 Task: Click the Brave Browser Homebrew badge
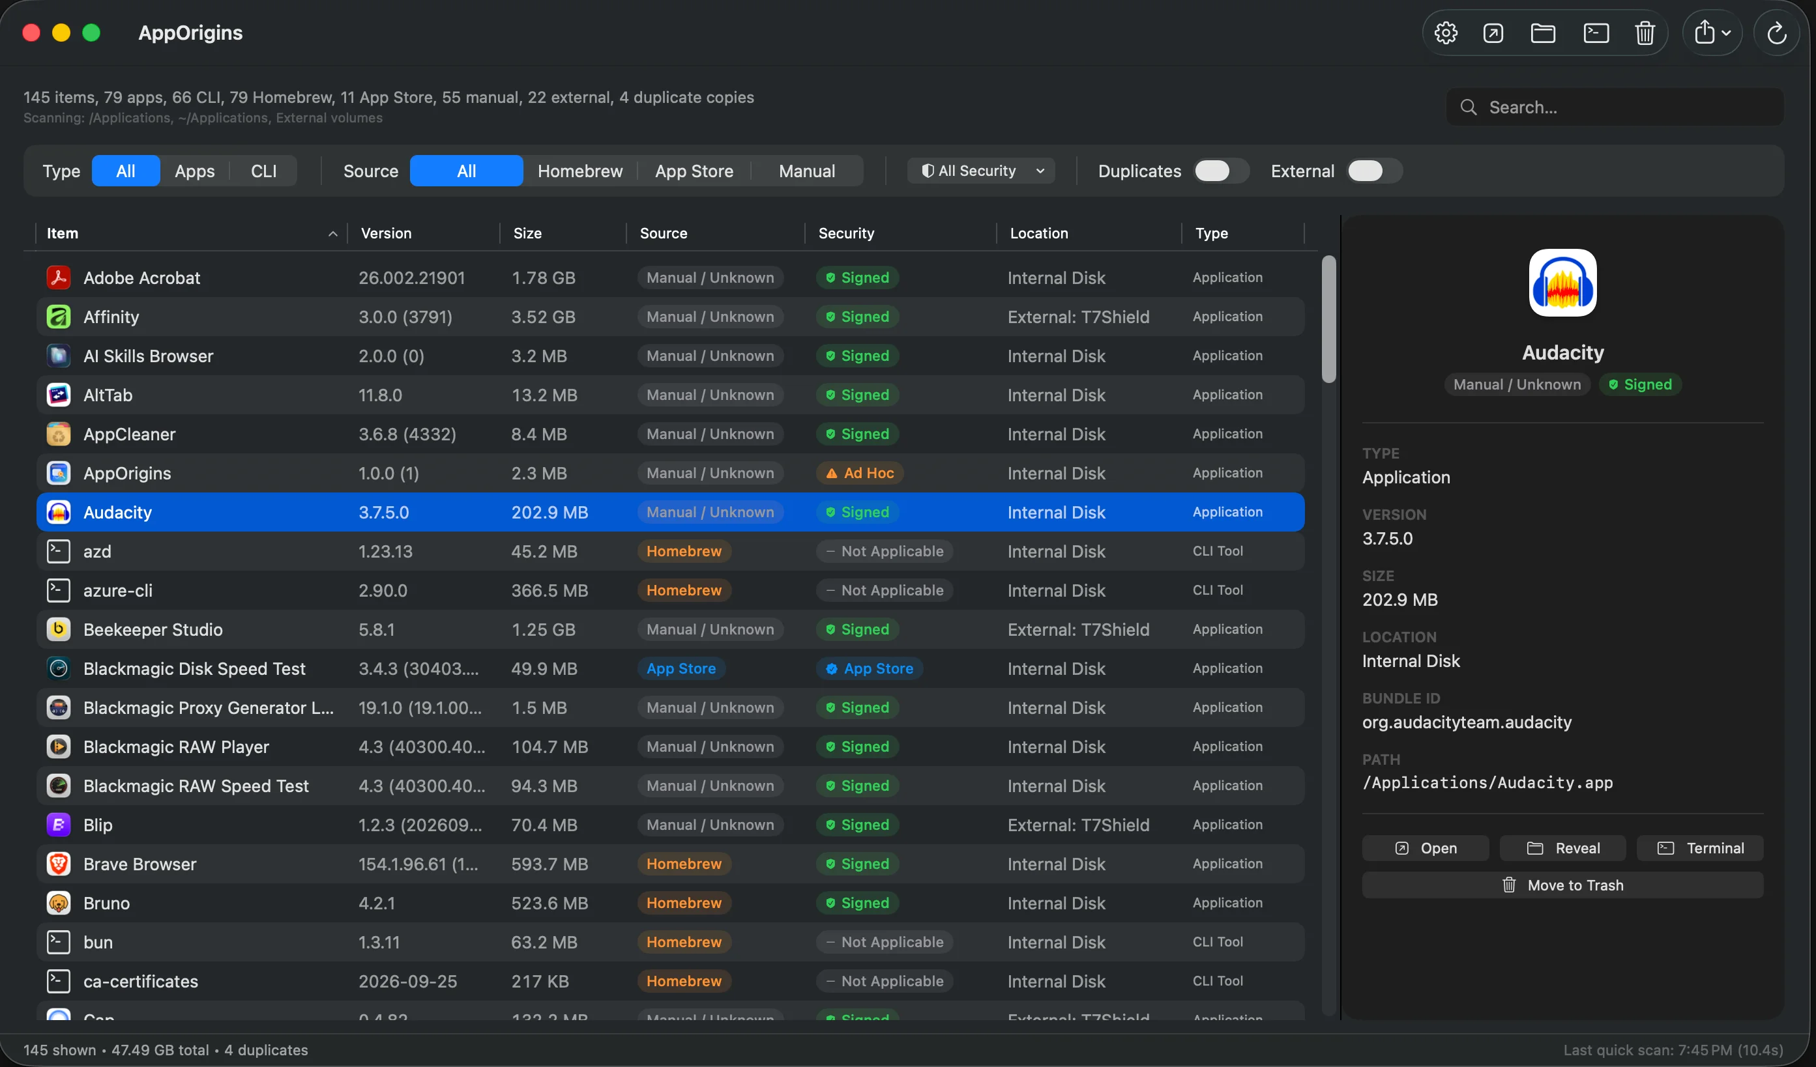(x=684, y=864)
